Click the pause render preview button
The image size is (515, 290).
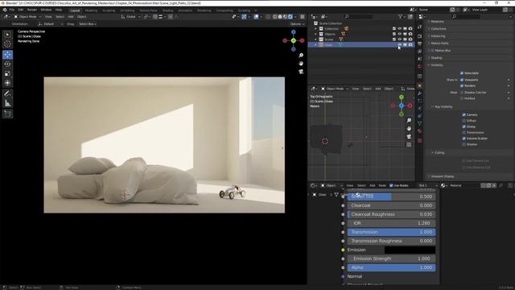303,16
